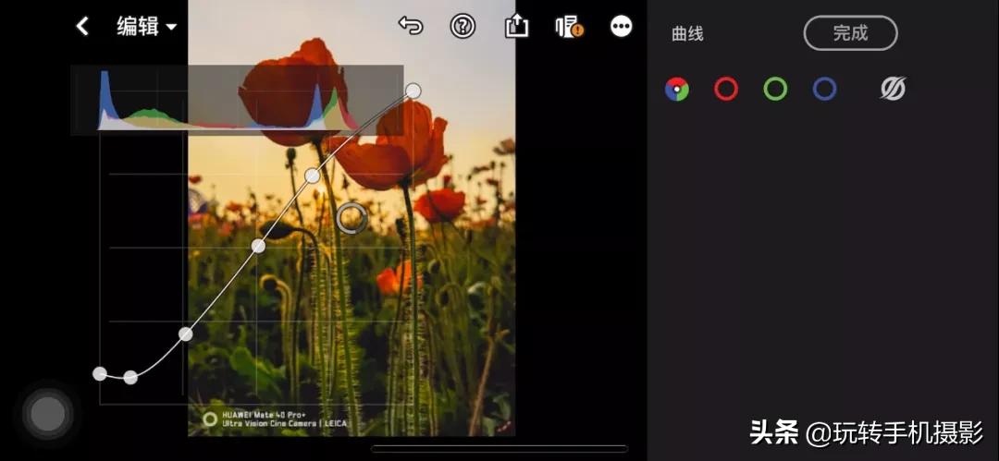Select the green curve channel
The image size is (999, 461).
[775, 89]
